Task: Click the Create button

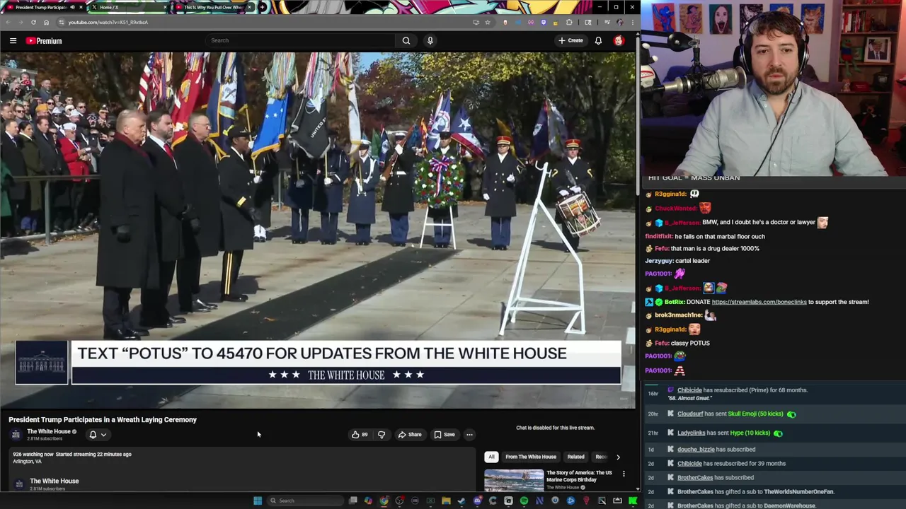Action: [x=570, y=40]
